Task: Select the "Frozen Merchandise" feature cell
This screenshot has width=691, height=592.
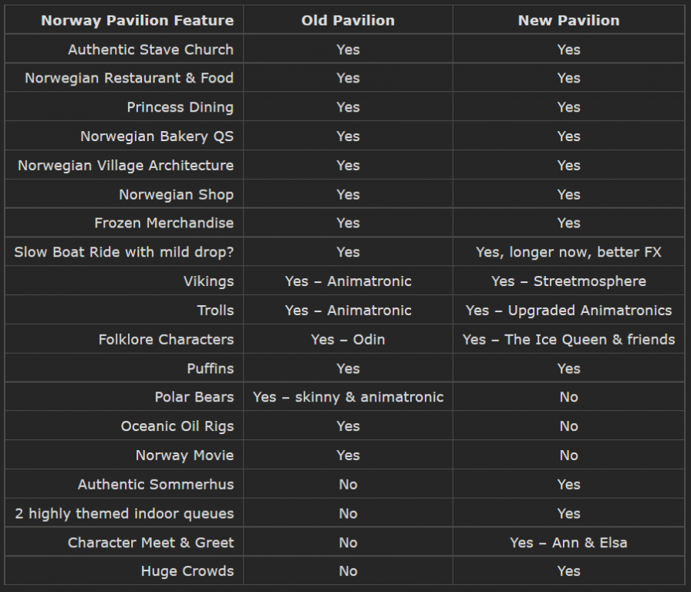Action: [163, 223]
